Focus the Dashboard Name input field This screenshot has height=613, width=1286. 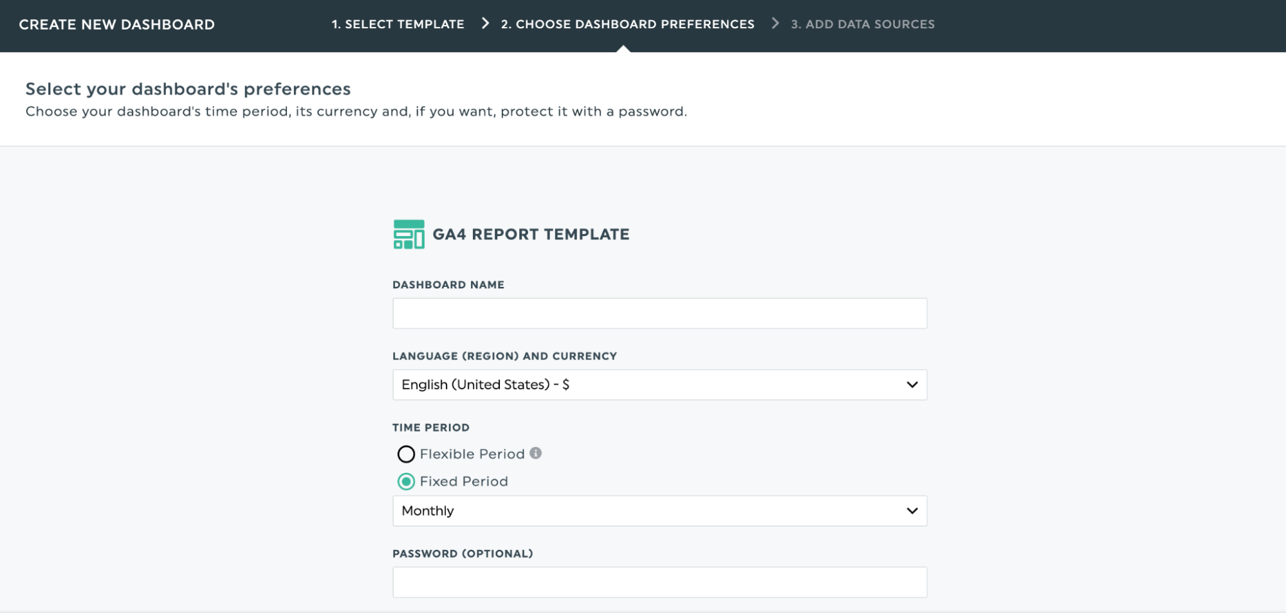click(x=659, y=313)
